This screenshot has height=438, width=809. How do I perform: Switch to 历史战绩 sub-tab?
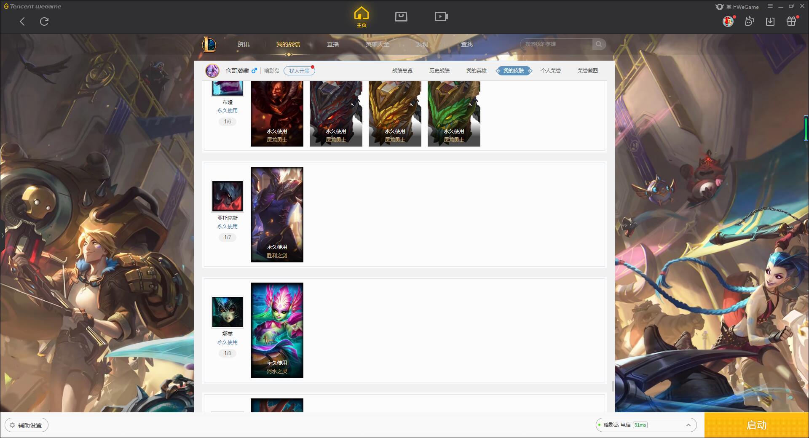[439, 71]
